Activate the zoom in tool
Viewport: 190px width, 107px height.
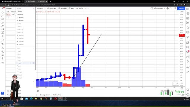coord(3,44)
